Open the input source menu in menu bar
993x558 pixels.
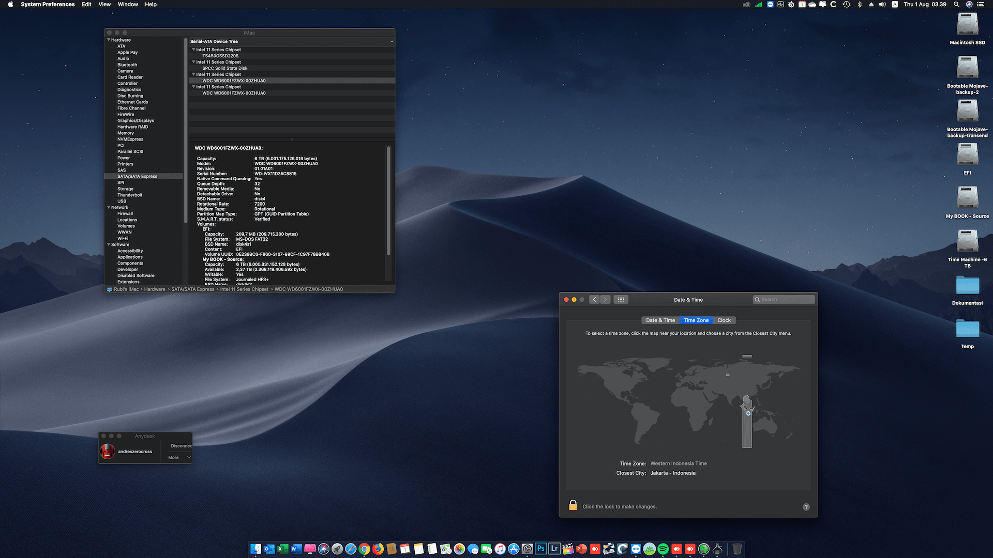(895, 4)
